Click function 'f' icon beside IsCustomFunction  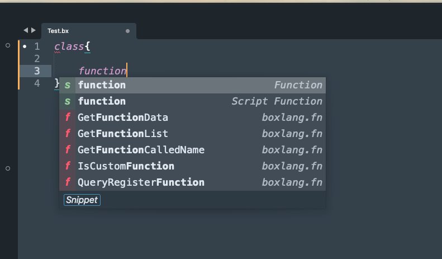68,166
